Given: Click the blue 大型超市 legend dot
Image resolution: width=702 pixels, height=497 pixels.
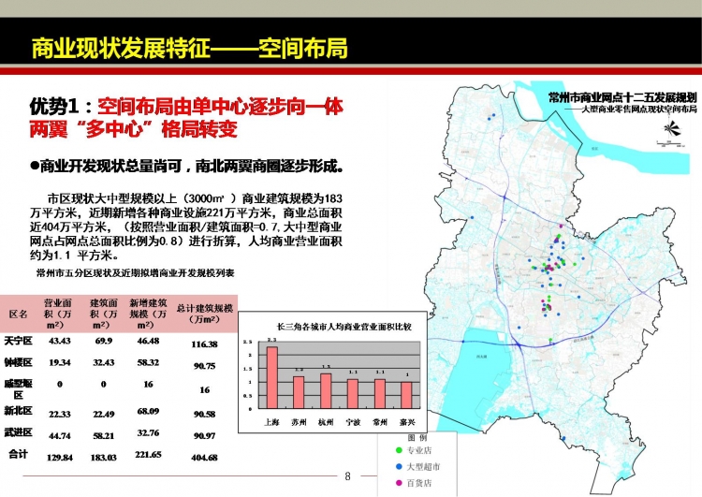Looking at the screenshot, I should (399, 466).
